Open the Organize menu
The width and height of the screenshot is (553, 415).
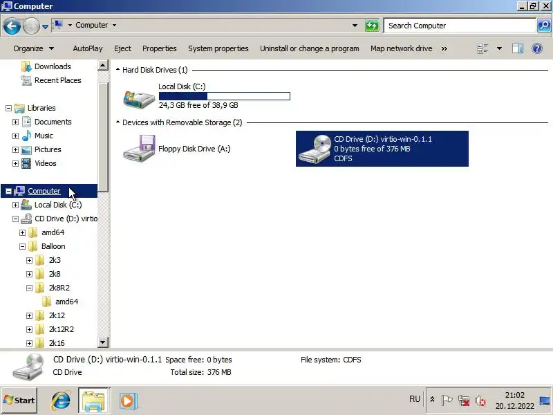33,48
